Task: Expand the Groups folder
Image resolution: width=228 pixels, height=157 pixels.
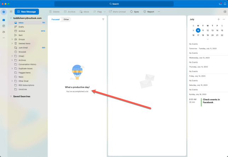Action: pos(12,39)
